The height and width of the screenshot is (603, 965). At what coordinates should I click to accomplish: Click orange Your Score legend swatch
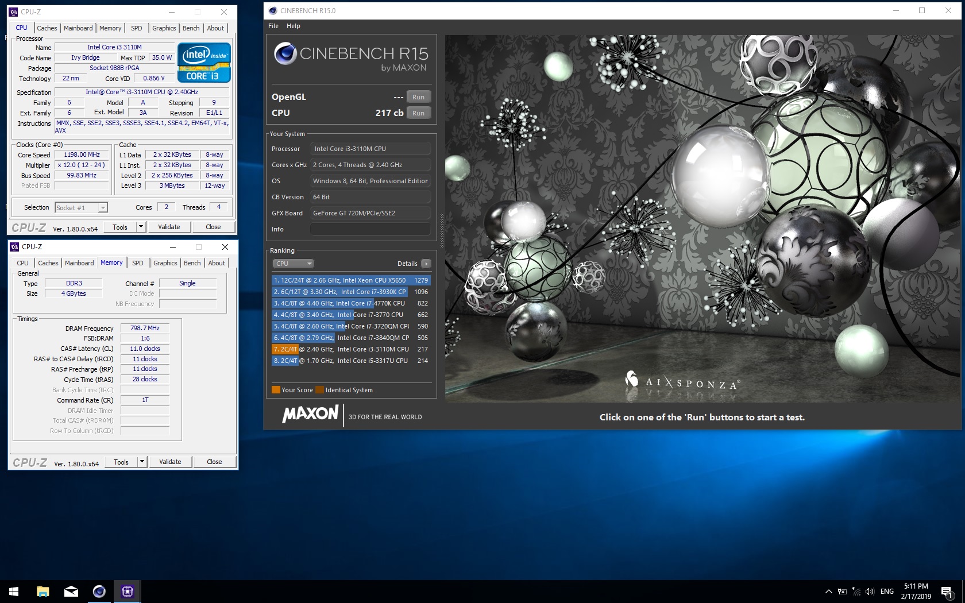276,390
